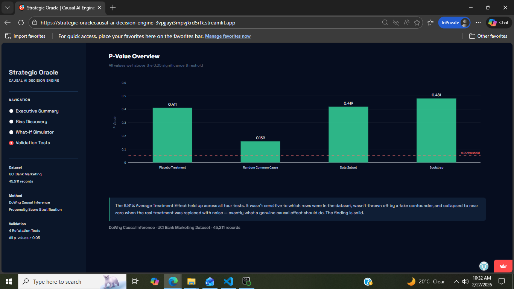Open the taskbar clock showing 10:32 AM
Viewport: 514px width, 289px height.
pyautogui.click(x=481, y=281)
